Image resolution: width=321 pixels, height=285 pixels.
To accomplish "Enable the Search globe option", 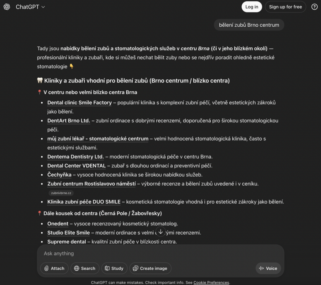I will point(85,268).
